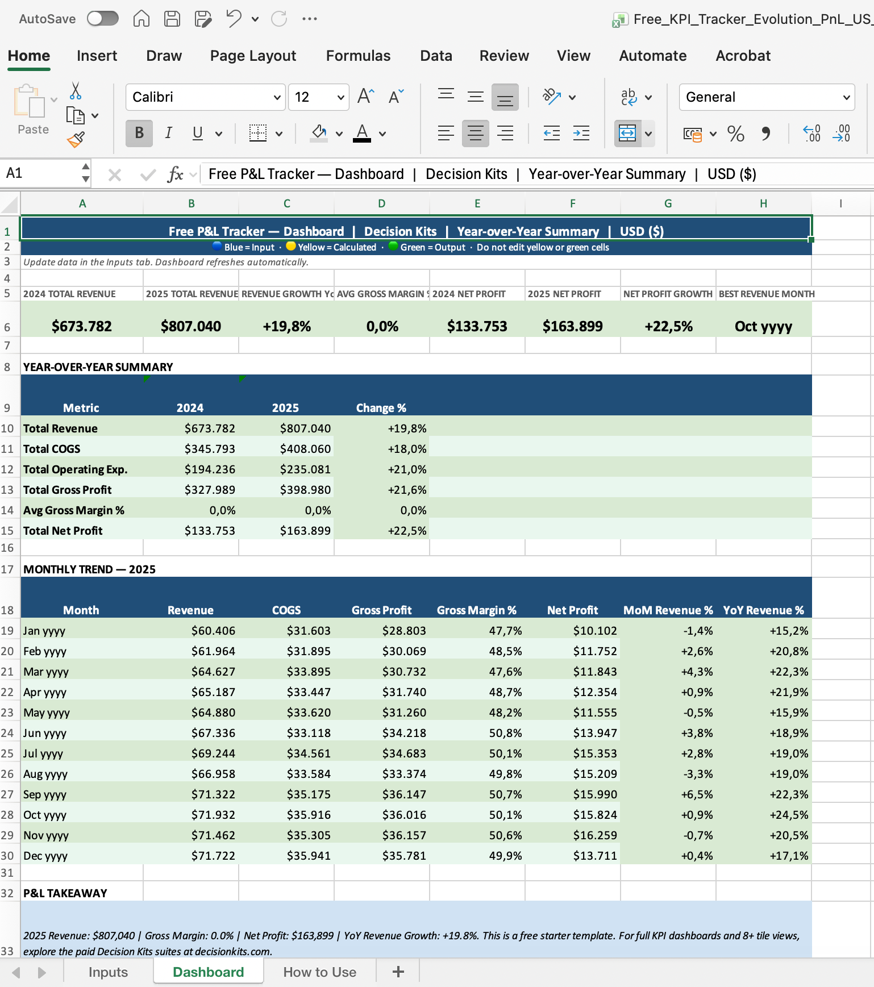The image size is (874, 987).
Task: Toggle Bold formatting button
Action: (x=139, y=134)
